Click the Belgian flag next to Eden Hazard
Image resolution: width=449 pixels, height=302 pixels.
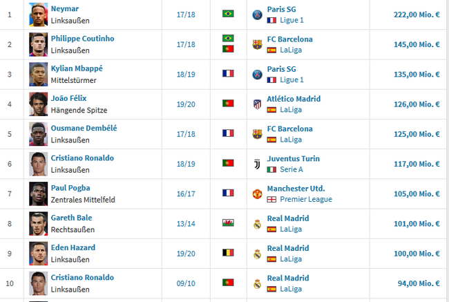[228, 252]
